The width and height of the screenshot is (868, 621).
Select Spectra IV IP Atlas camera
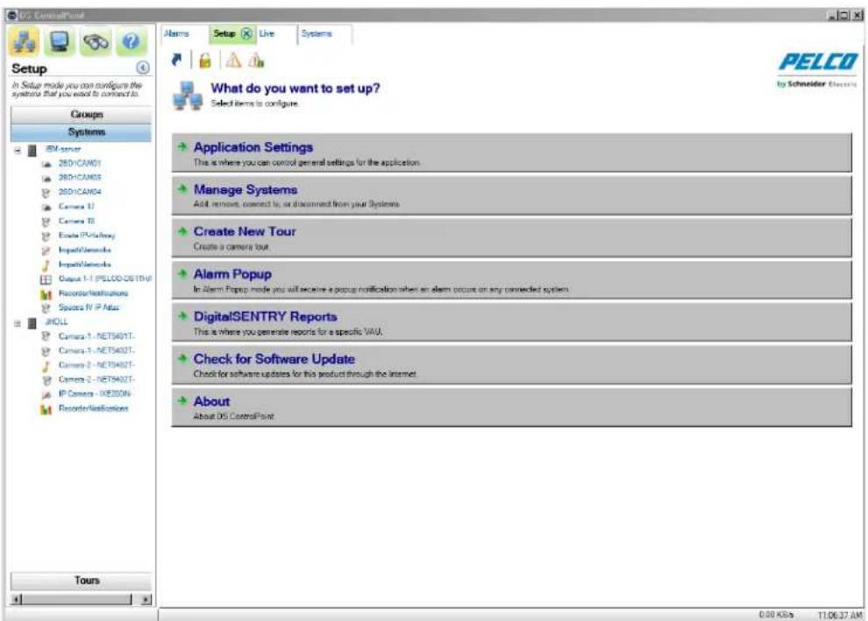tap(89, 307)
